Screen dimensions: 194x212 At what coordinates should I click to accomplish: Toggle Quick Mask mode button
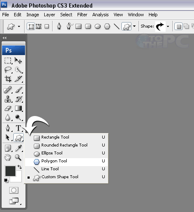point(14,190)
